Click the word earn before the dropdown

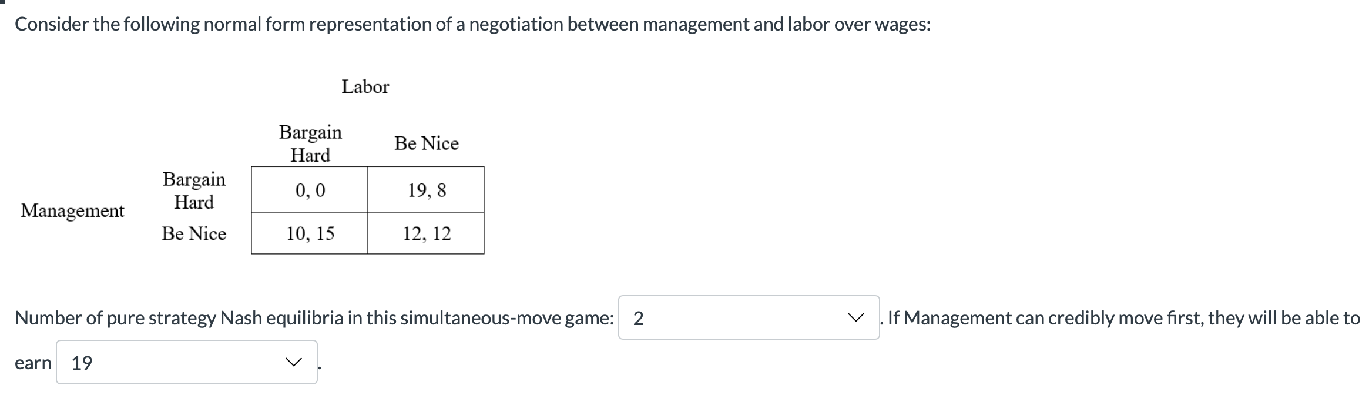33,363
